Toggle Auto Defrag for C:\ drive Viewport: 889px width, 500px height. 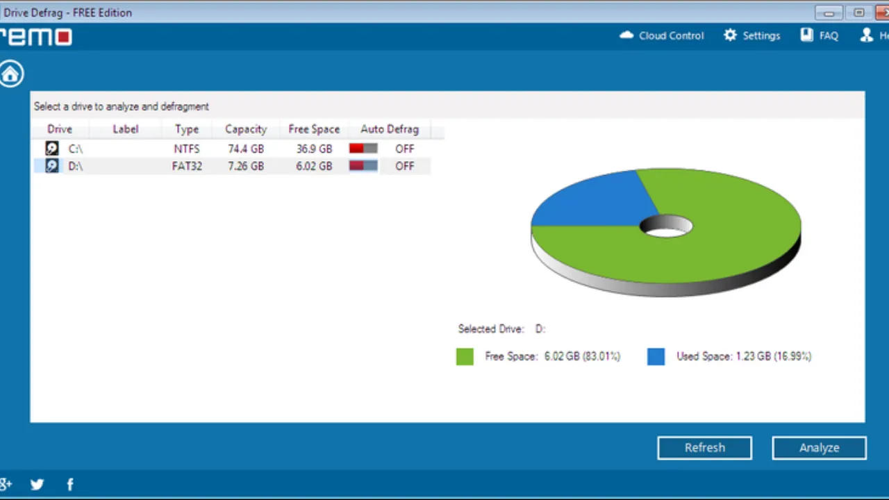pos(363,149)
